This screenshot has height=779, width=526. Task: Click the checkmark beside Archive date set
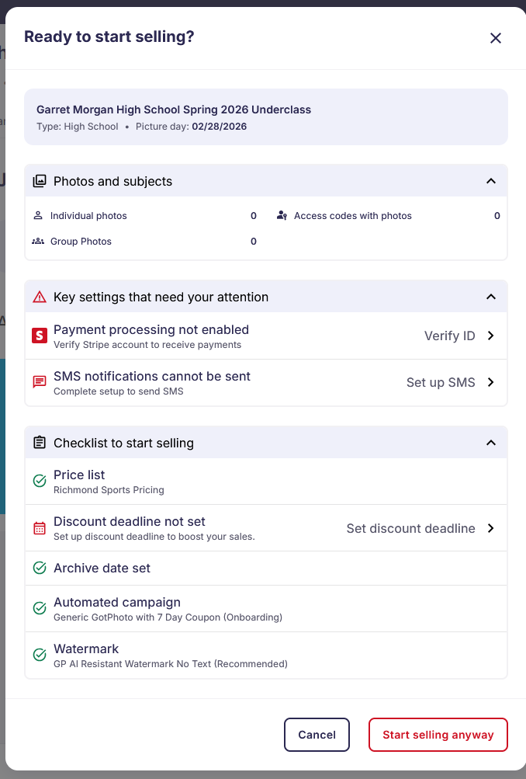pos(39,568)
